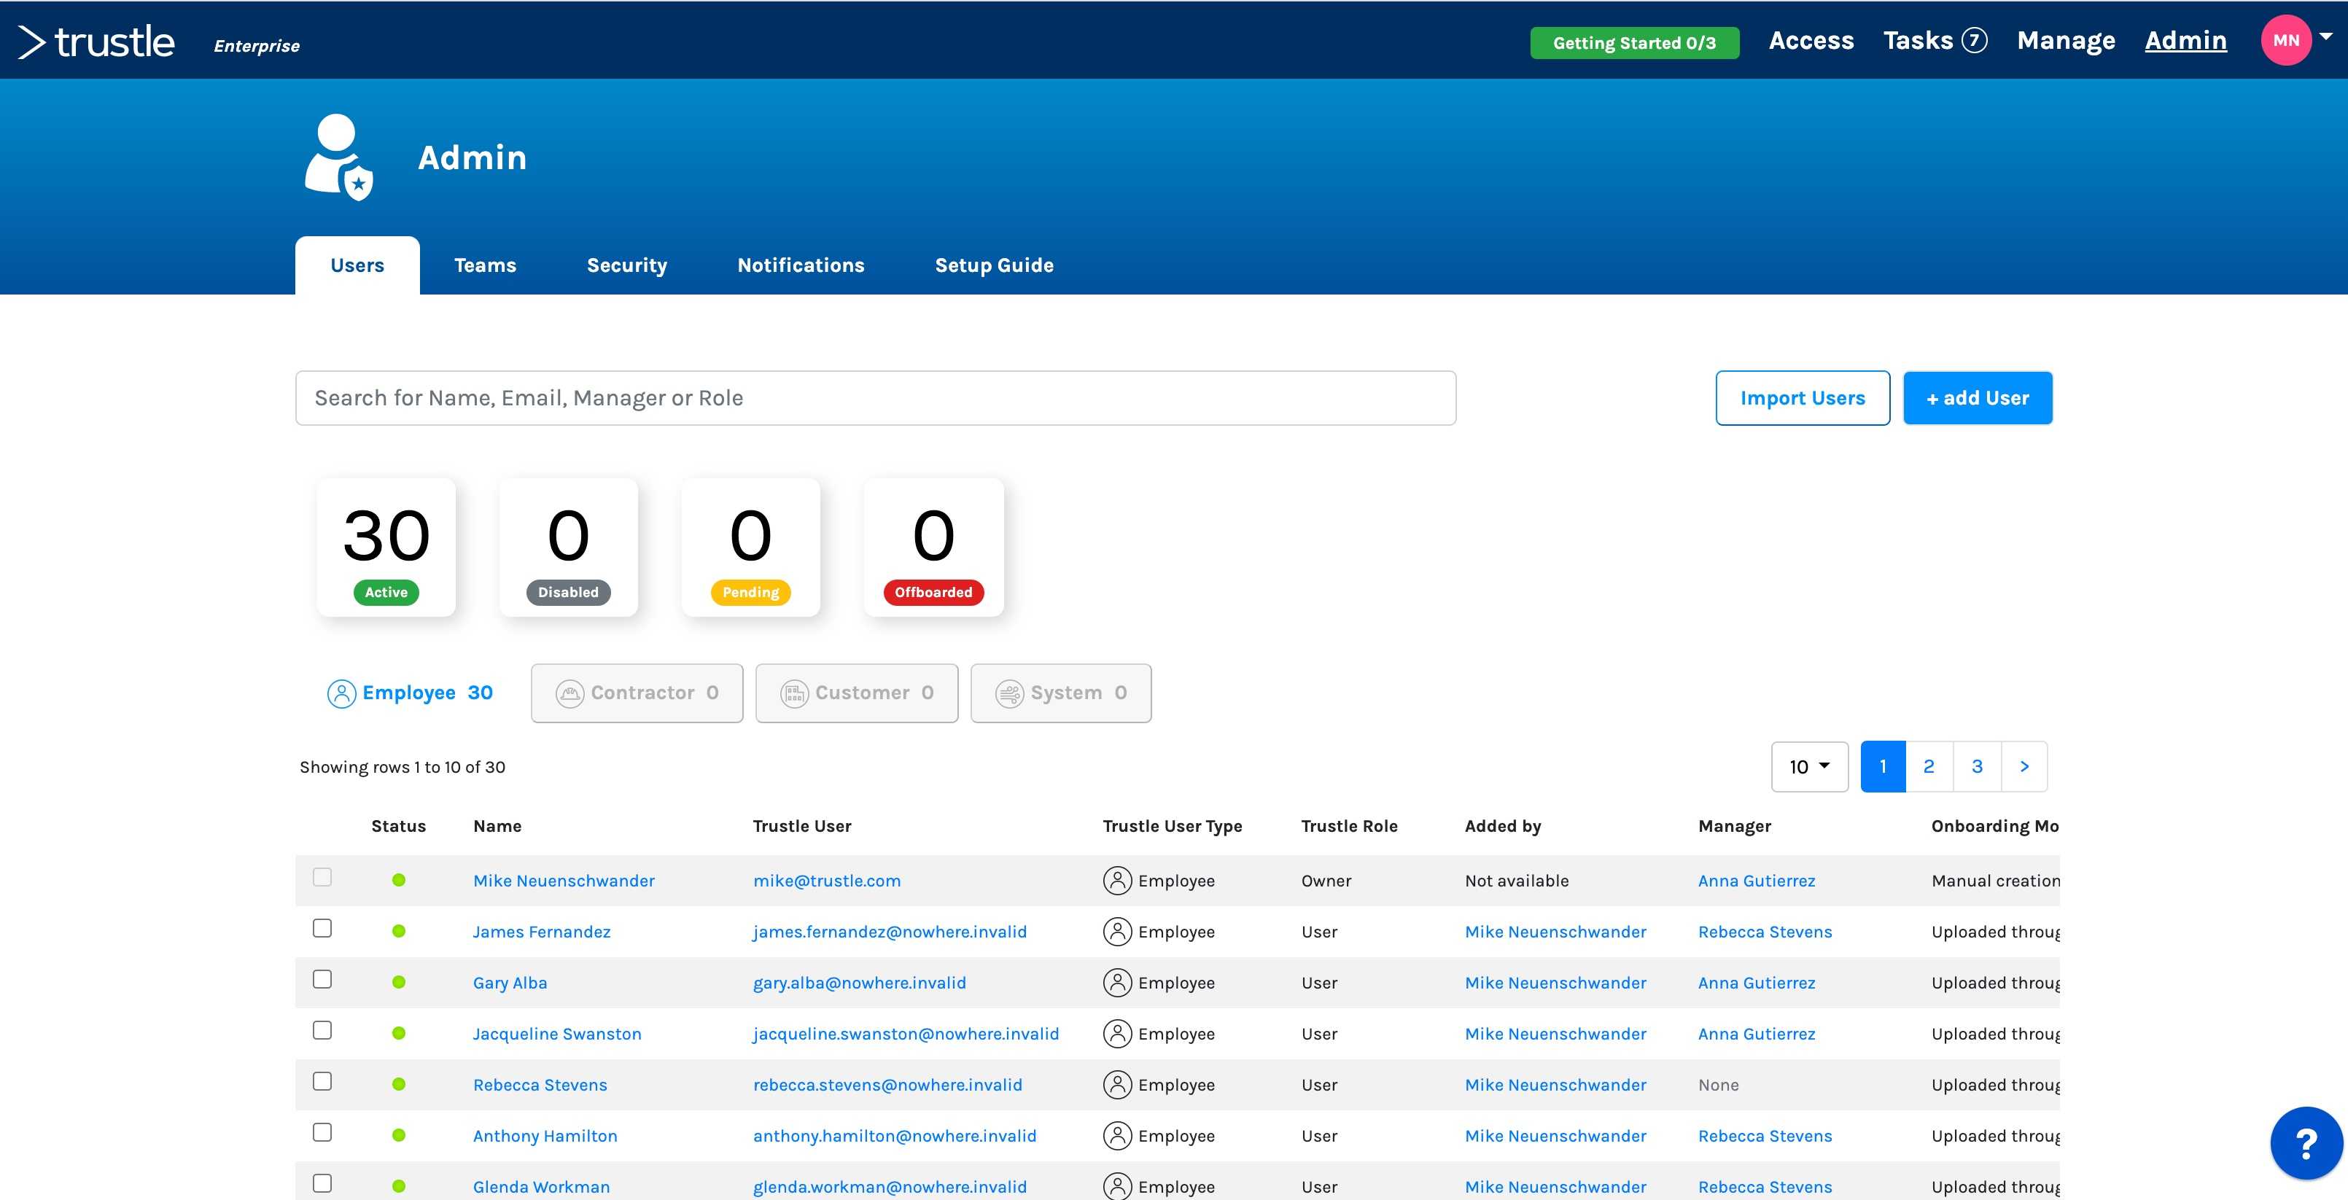Click the Tasks count badge showing 7
2348x1200 pixels.
[1973, 40]
